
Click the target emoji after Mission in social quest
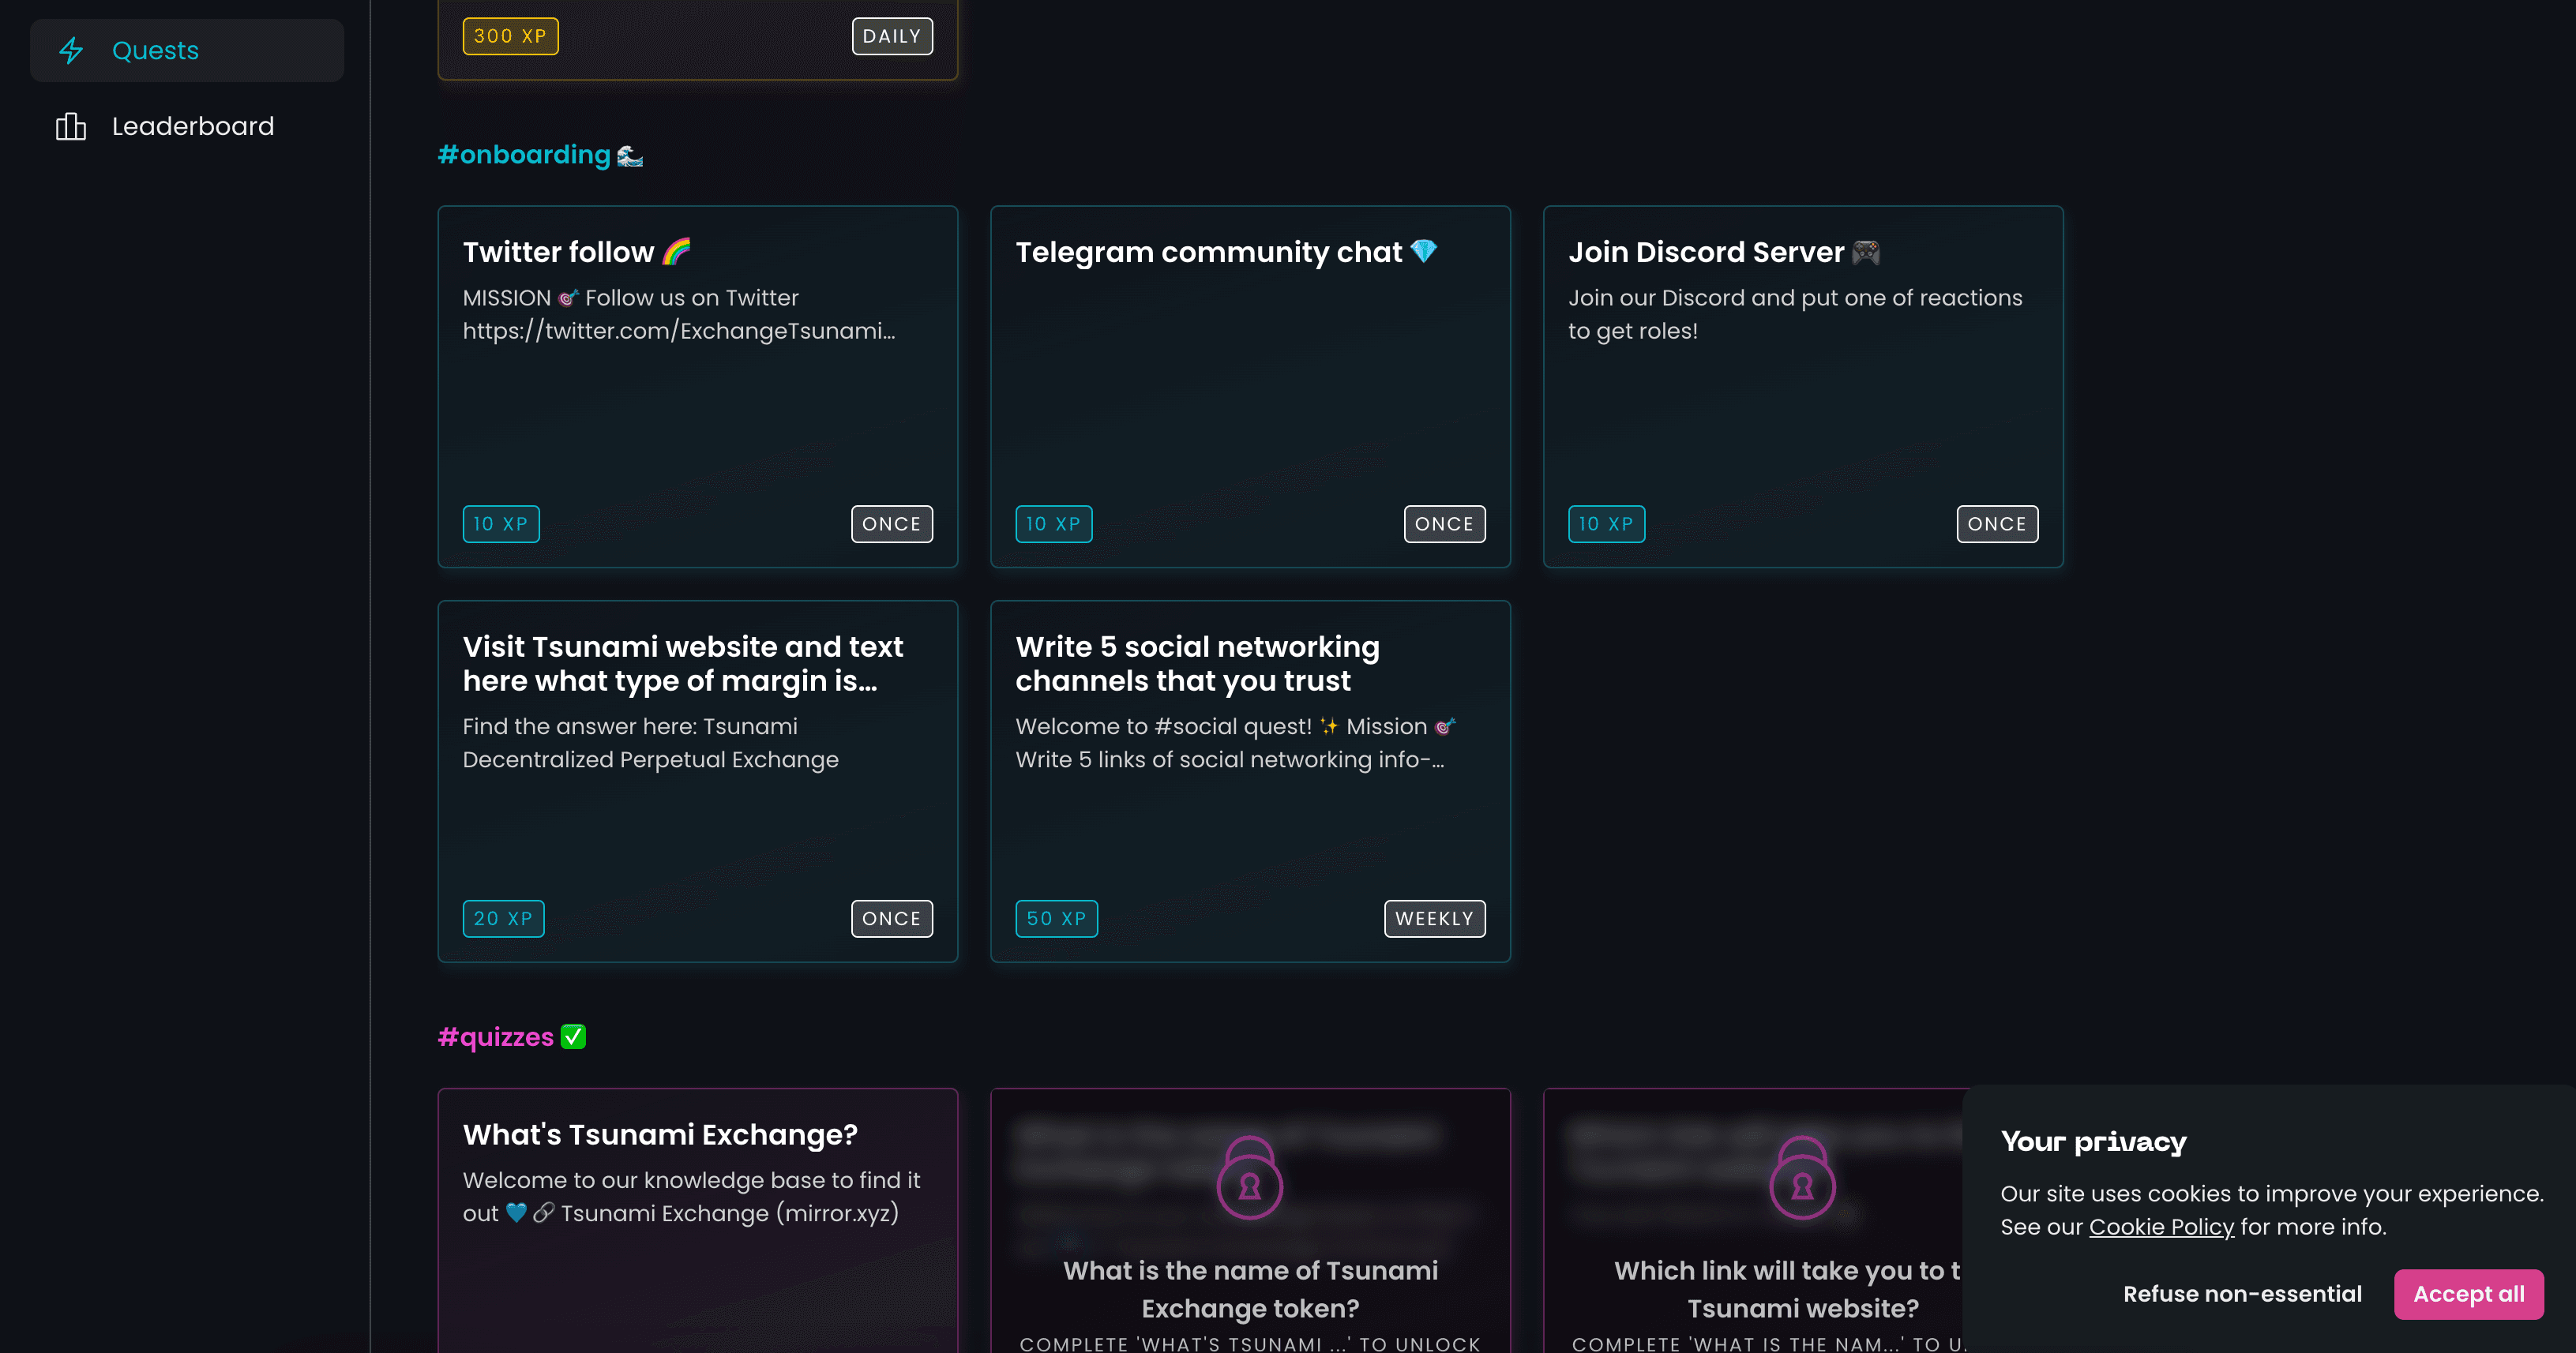coord(1445,726)
